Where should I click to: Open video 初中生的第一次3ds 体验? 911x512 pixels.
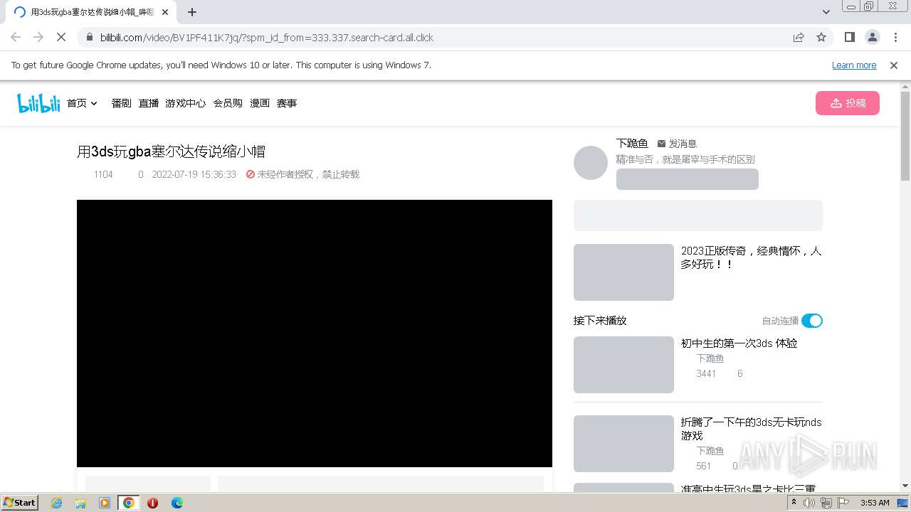[739, 343]
